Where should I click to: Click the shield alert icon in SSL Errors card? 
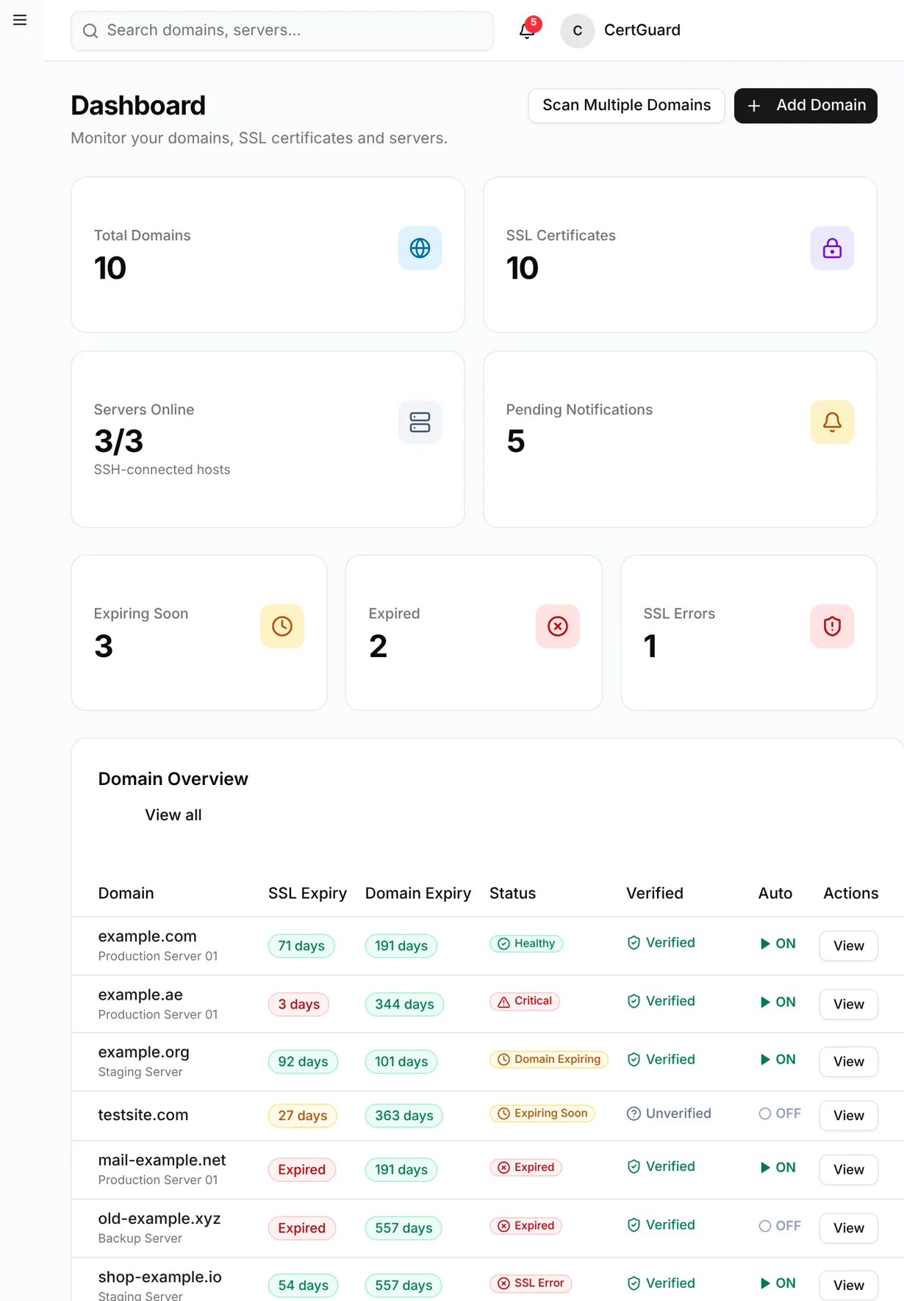tap(832, 626)
